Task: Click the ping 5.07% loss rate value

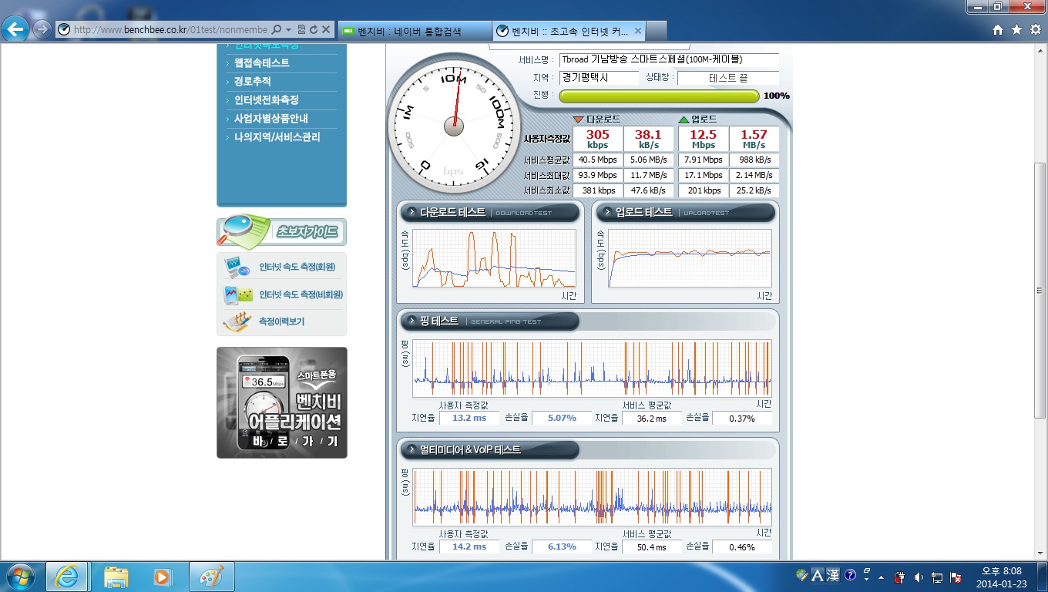Action: (x=562, y=418)
